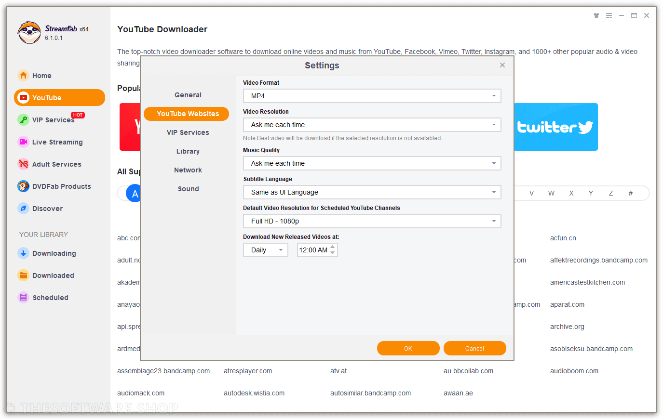Click the skin/theme shirt icon in title bar
663x419 pixels.
coord(596,15)
